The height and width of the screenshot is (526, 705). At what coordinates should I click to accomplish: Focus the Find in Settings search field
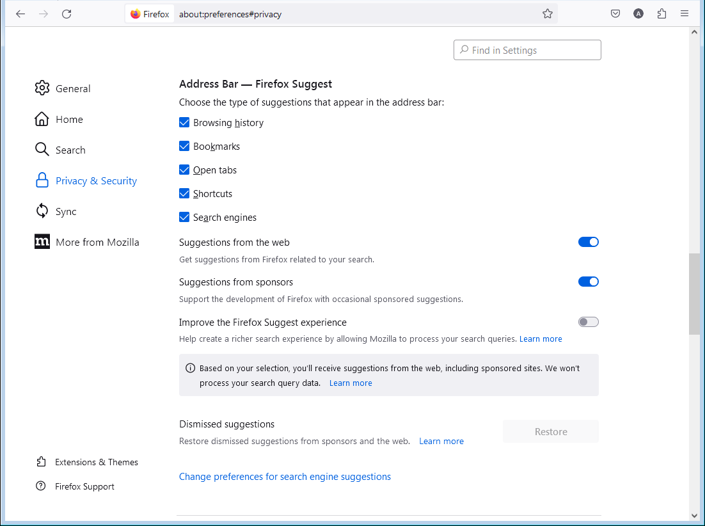[527, 50]
